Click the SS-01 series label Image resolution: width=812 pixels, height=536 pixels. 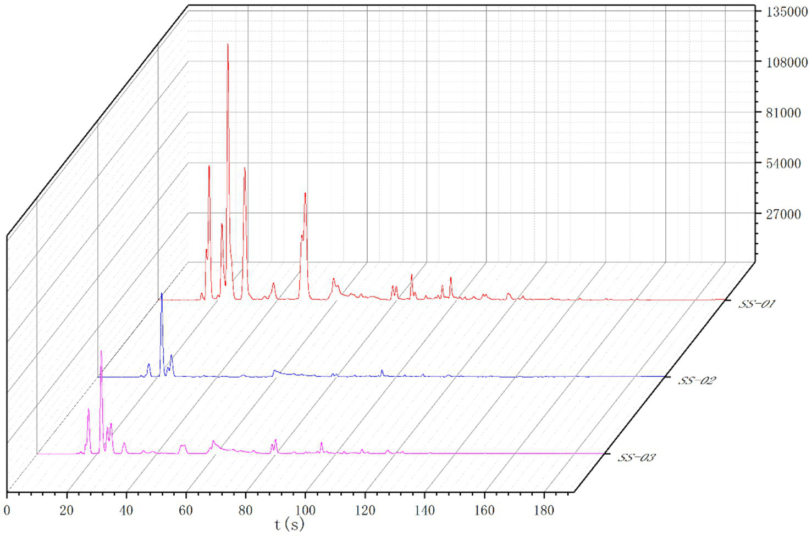(756, 304)
